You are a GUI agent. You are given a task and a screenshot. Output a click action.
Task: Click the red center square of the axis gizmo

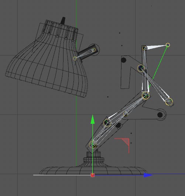point(93,175)
